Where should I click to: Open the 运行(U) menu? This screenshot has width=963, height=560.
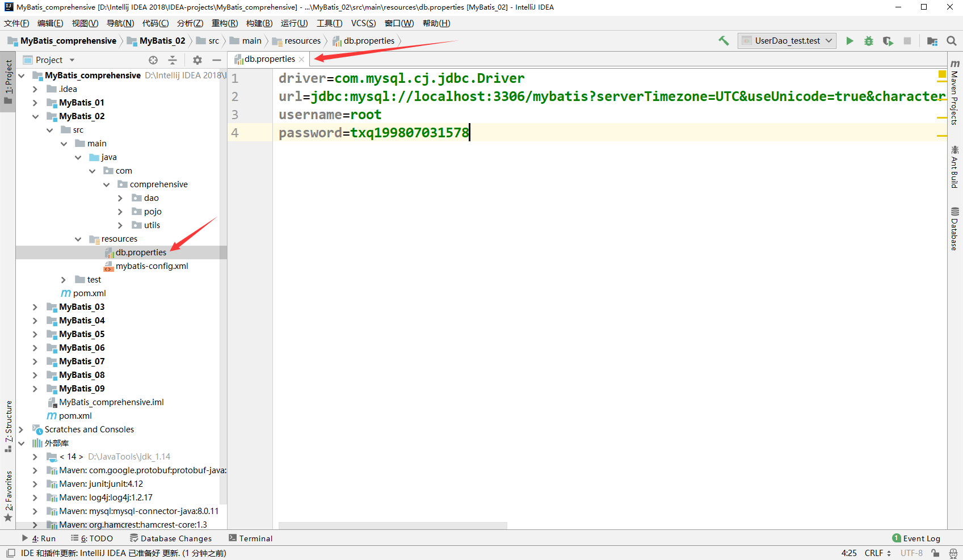tap(295, 23)
